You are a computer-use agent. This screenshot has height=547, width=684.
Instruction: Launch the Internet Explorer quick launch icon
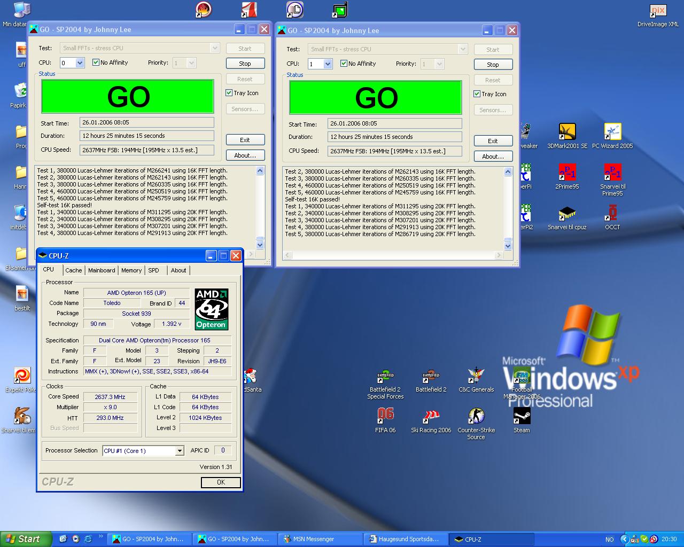[88, 539]
